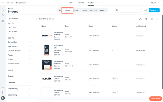Open the Reports dropdown menu

coord(82,3)
